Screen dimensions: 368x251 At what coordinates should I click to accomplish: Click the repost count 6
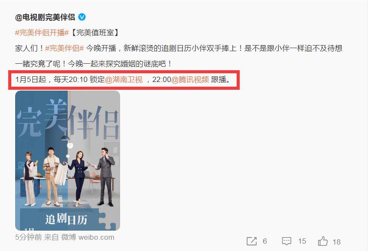tap(265, 241)
